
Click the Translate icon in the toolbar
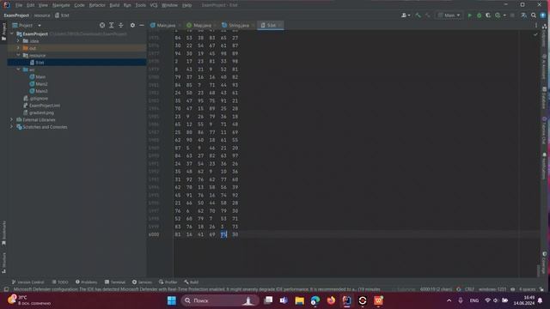click(523, 15)
